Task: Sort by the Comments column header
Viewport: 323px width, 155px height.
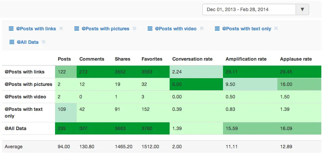Action: pos(92,59)
